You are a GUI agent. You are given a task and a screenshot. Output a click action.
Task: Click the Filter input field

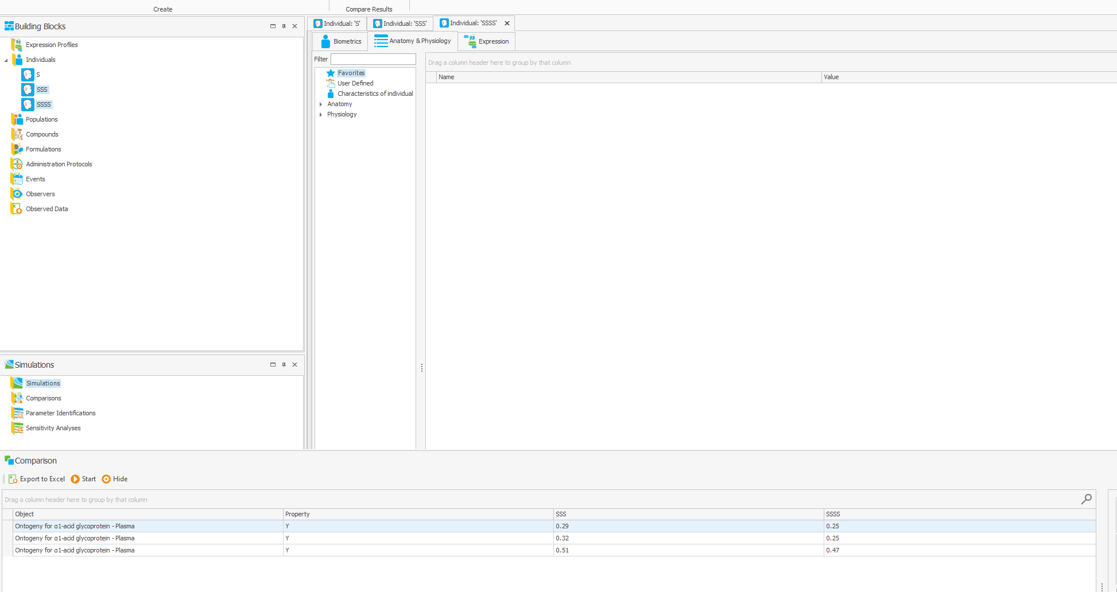click(x=373, y=59)
